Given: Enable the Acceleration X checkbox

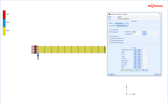Looking at the screenshot, I should 110,30.
